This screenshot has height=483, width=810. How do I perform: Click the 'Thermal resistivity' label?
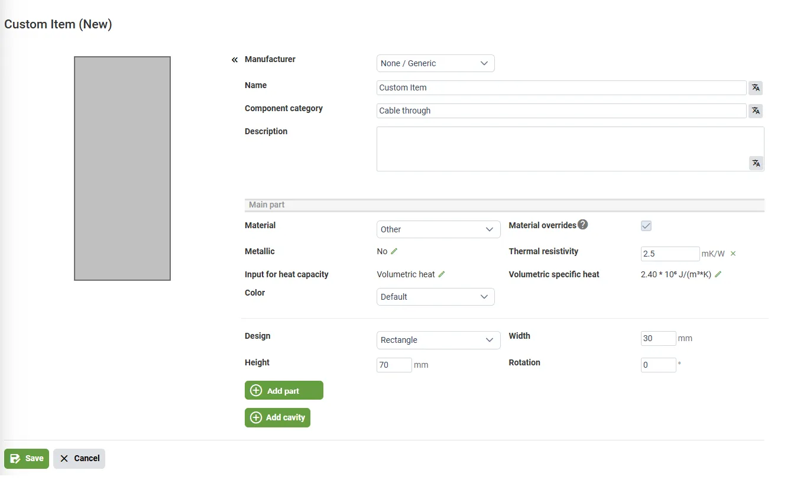(x=543, y=251)
